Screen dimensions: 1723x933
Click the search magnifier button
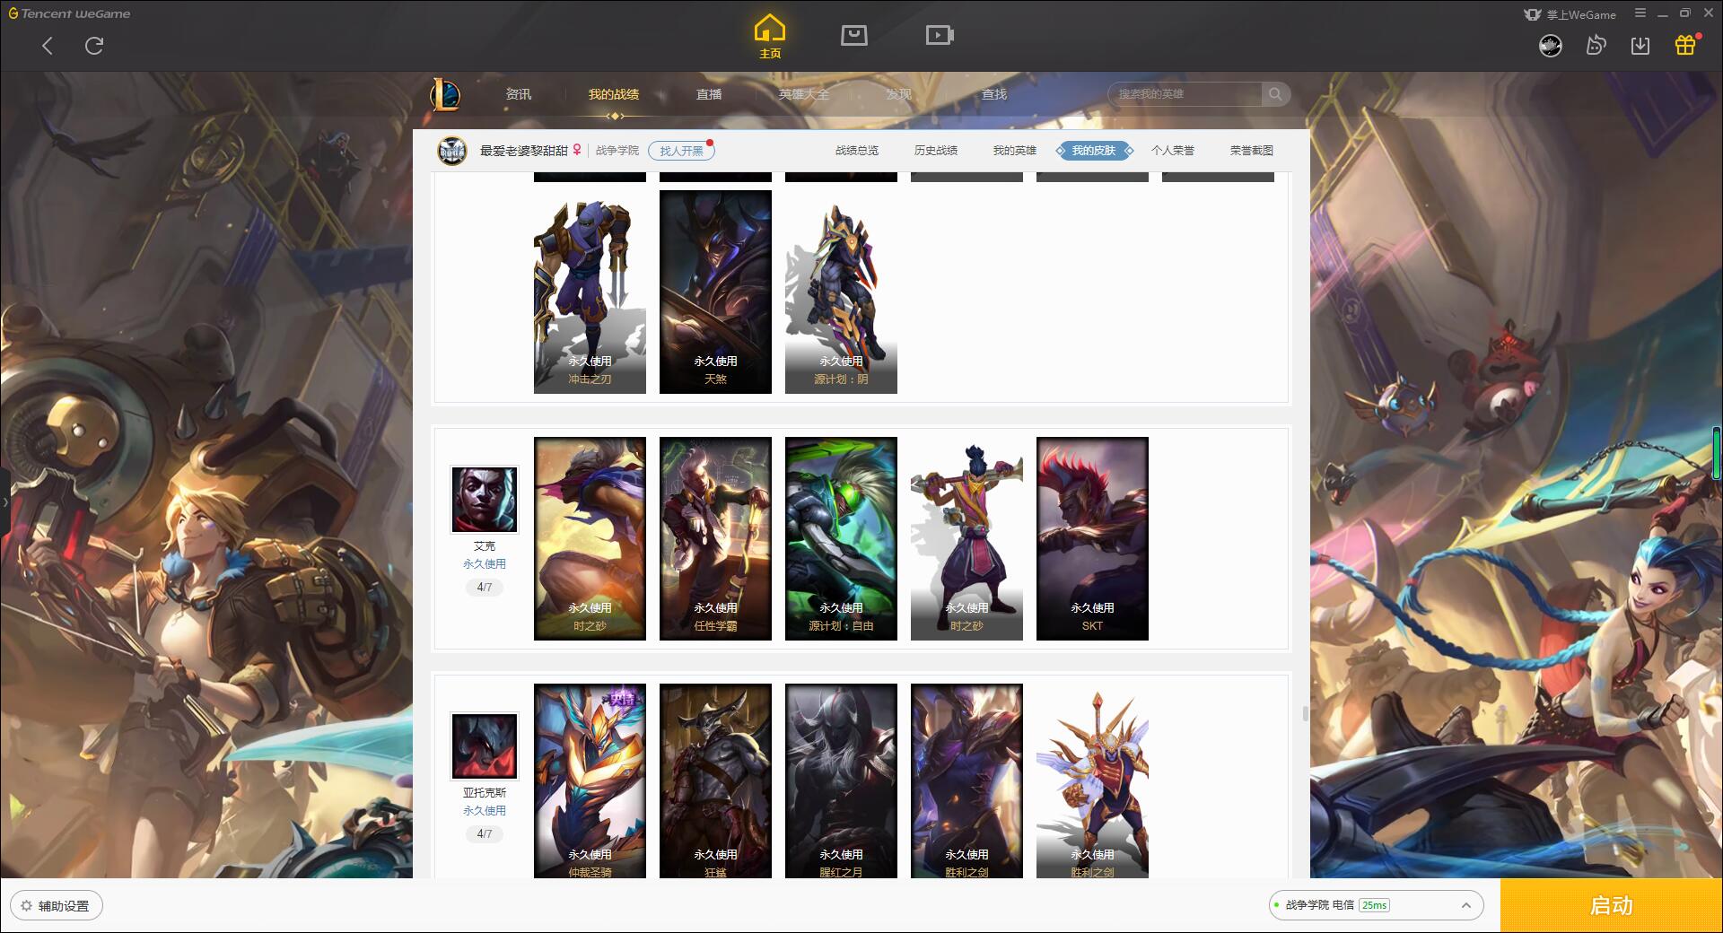pos(1275,94)
